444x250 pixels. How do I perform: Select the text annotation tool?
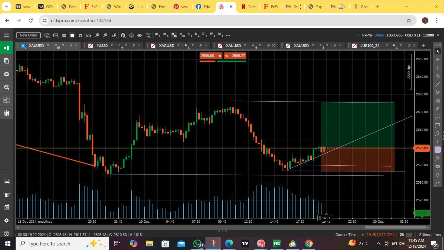[x=437, y=141]
